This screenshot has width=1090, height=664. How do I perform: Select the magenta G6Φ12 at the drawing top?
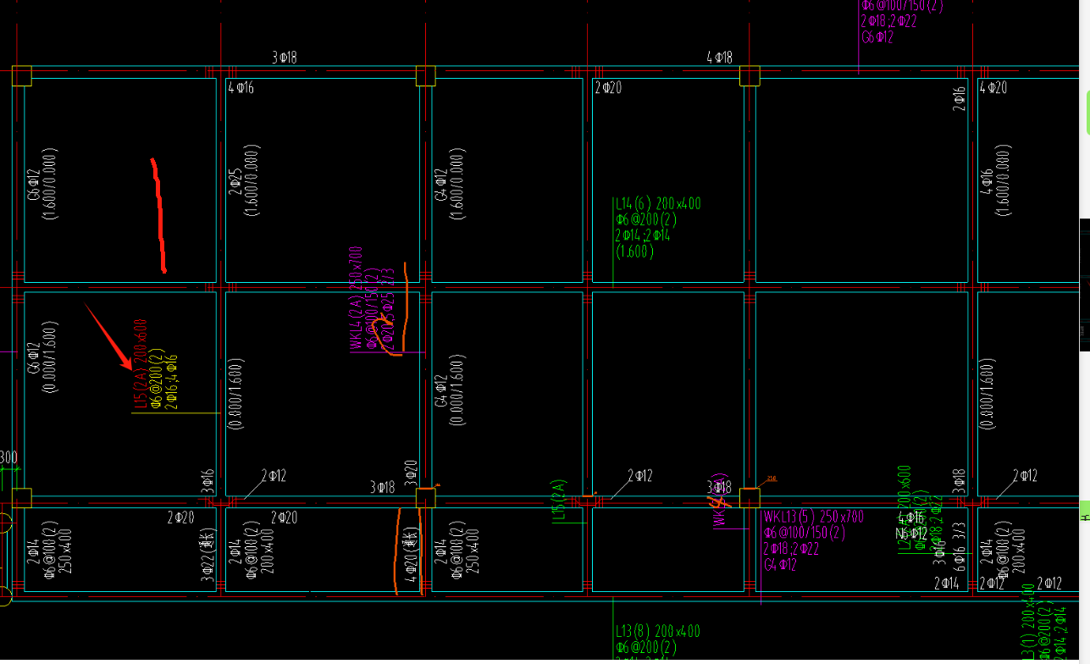click(x=877, y=37)
